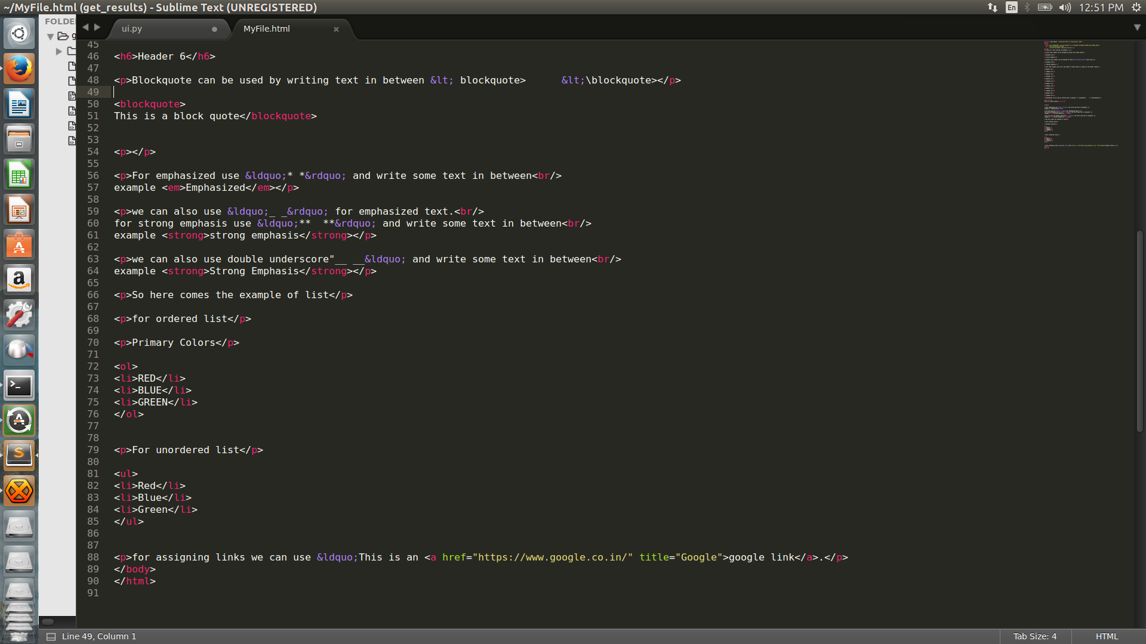Click the closing body tag
Viewport: 1146px width, 644px height.
[135, 569]
